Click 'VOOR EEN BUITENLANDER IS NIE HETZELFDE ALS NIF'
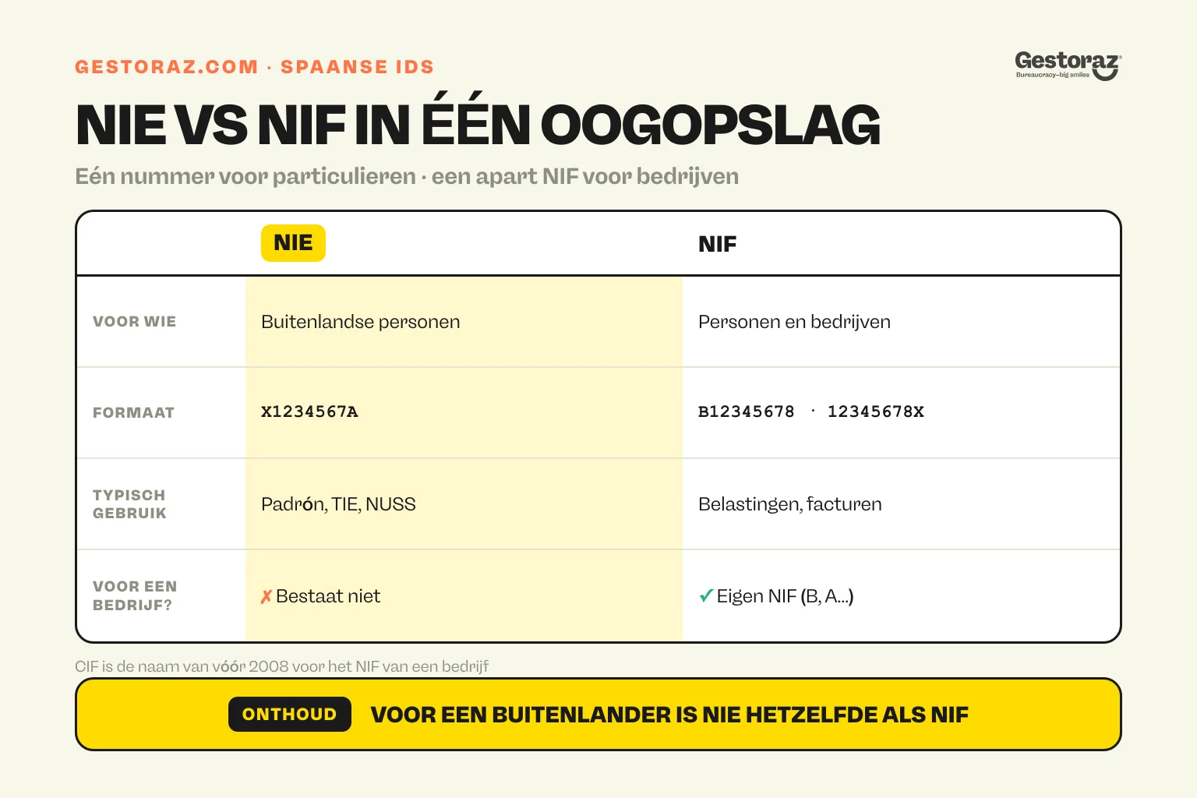 (669, 715)
